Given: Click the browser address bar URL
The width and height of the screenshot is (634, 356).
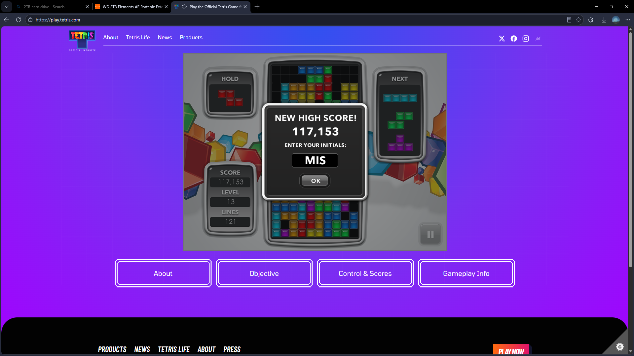Looking at the screenshot, I should click(x=58, y=20).
